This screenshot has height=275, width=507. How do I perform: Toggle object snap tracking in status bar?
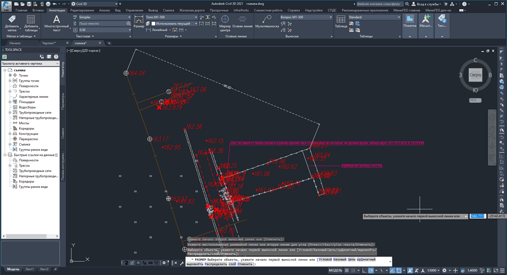click(392, 270)
